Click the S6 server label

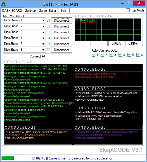48,50
